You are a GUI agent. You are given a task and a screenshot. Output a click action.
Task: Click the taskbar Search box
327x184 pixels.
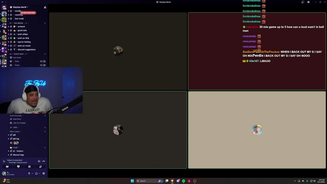149,181
